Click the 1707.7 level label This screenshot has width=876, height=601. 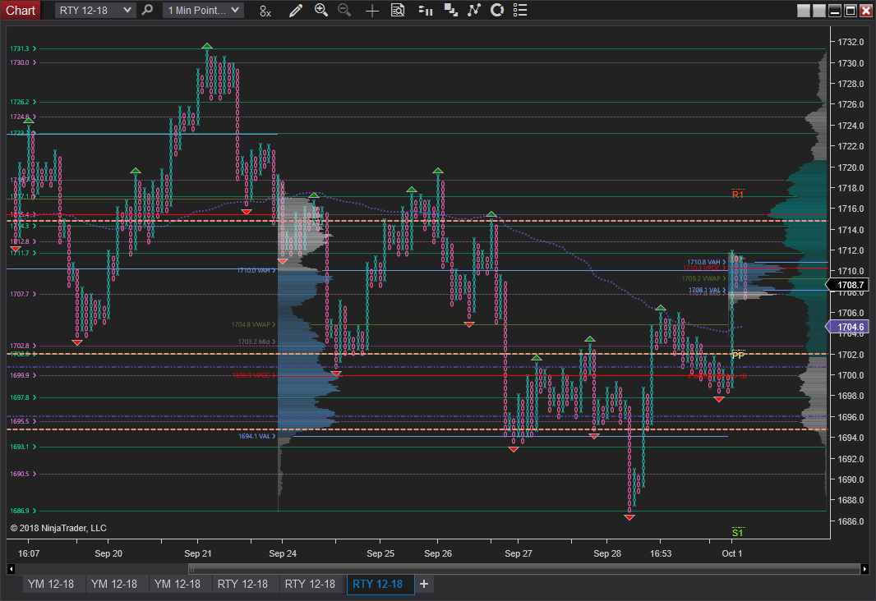coord(23,294)
